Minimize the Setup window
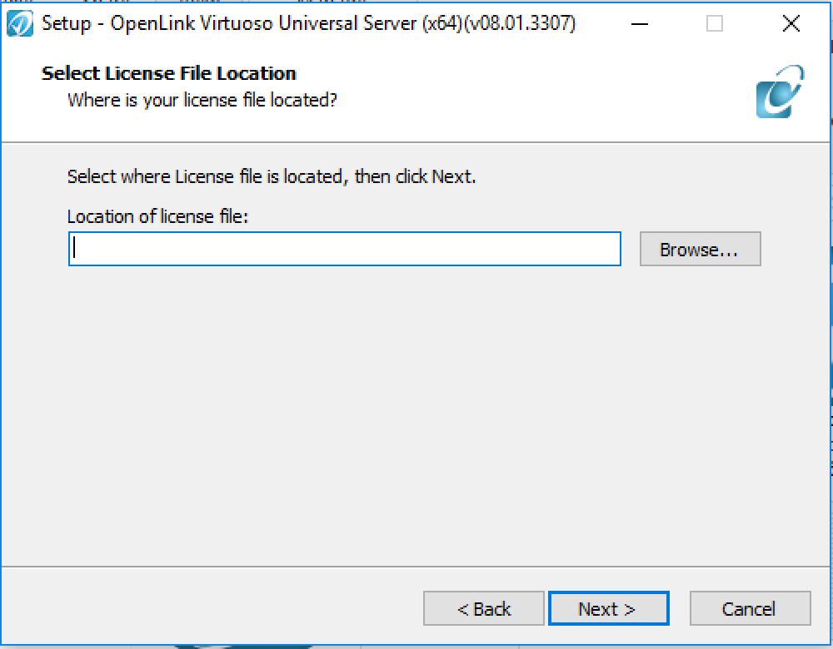 point(640,24)
